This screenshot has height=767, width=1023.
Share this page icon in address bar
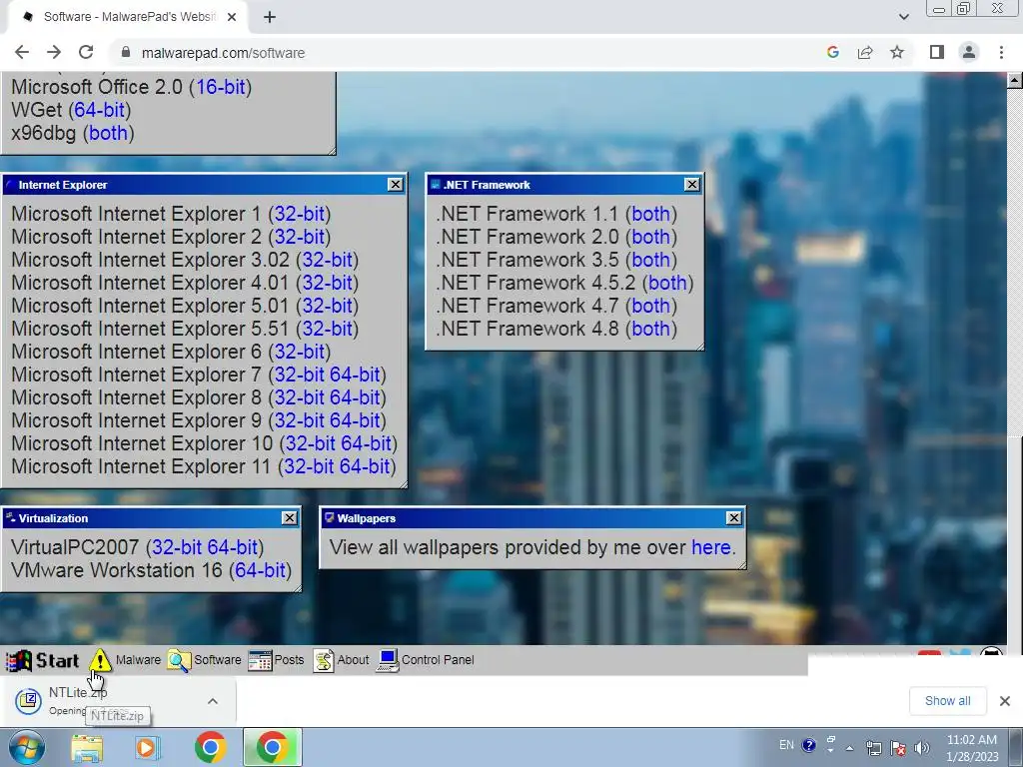coord(865,52)
